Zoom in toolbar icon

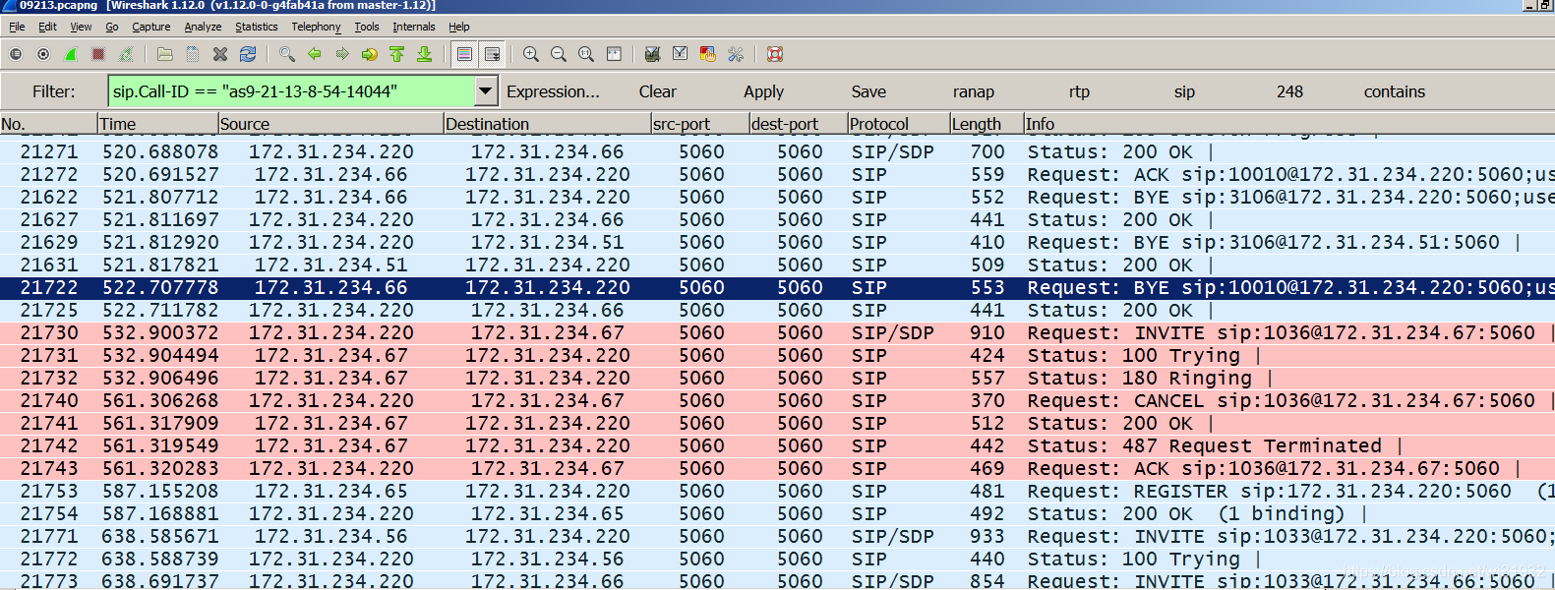531,54
